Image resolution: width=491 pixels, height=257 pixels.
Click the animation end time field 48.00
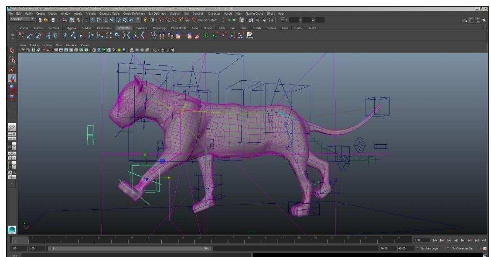[406, 249]
